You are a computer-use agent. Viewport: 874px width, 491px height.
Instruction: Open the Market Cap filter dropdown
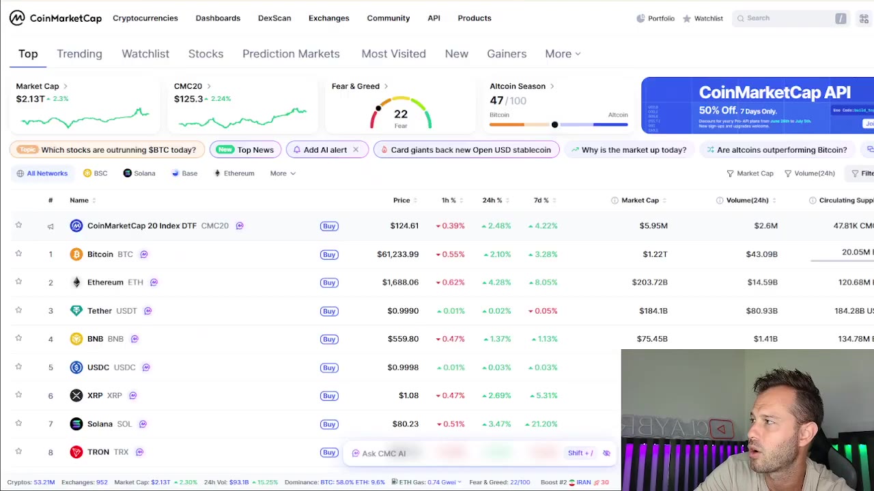750,173
